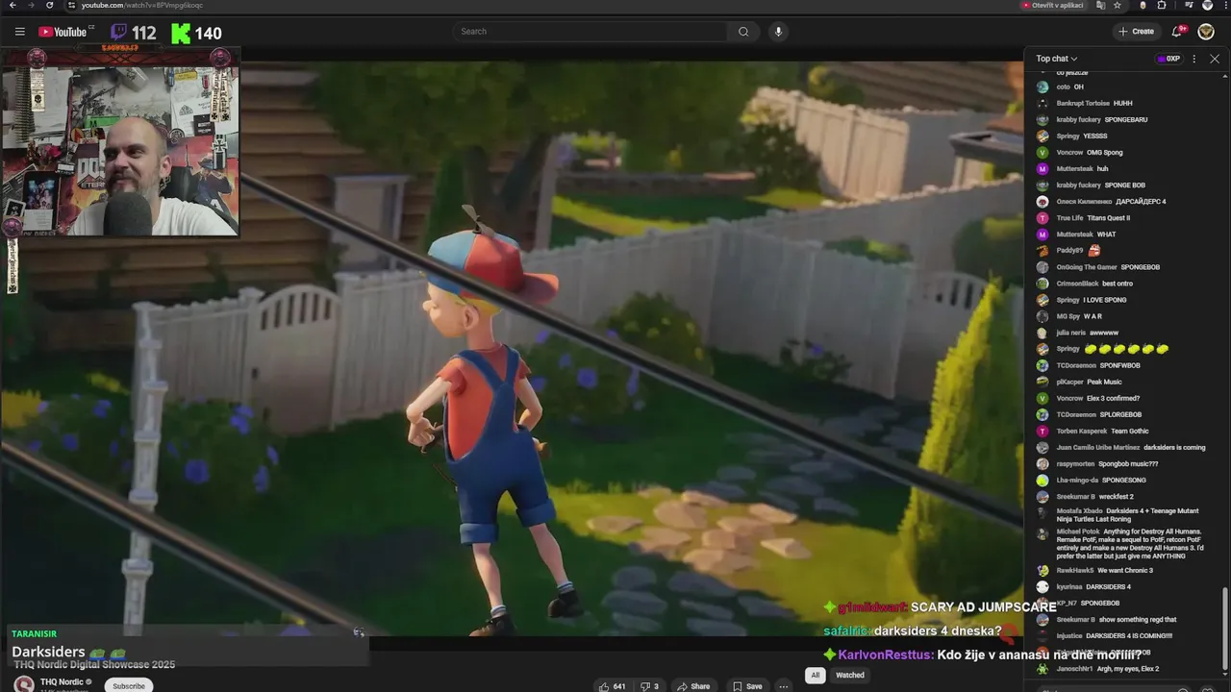Click 'THQ Nordic Digital Showcase 2025' video title

(x=94, y=665)
